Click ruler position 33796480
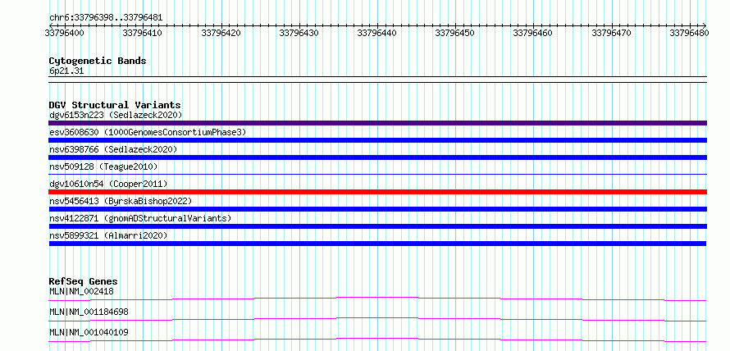The width and height of the screenshot is (730, 351). pyautogui.click(x=689, y=33)
